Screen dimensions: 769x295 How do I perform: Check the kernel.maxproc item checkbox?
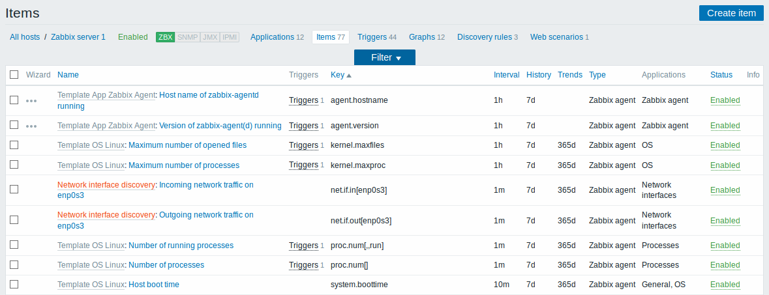tap(14, 165)
